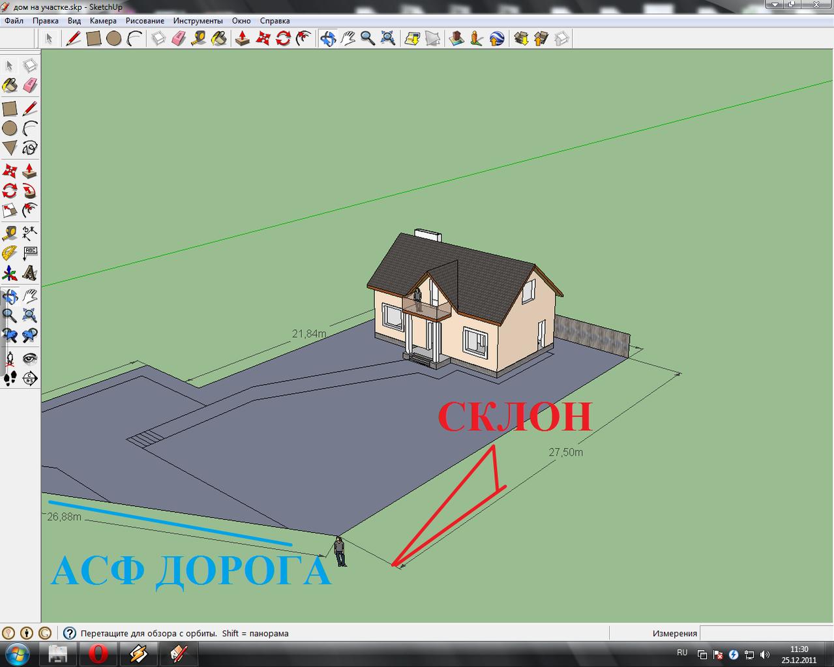Pick the 3D Text tool in side toolbar
The height and width of the screenshot is (667, 834).
pyautogui.click(x=30, y=272)
